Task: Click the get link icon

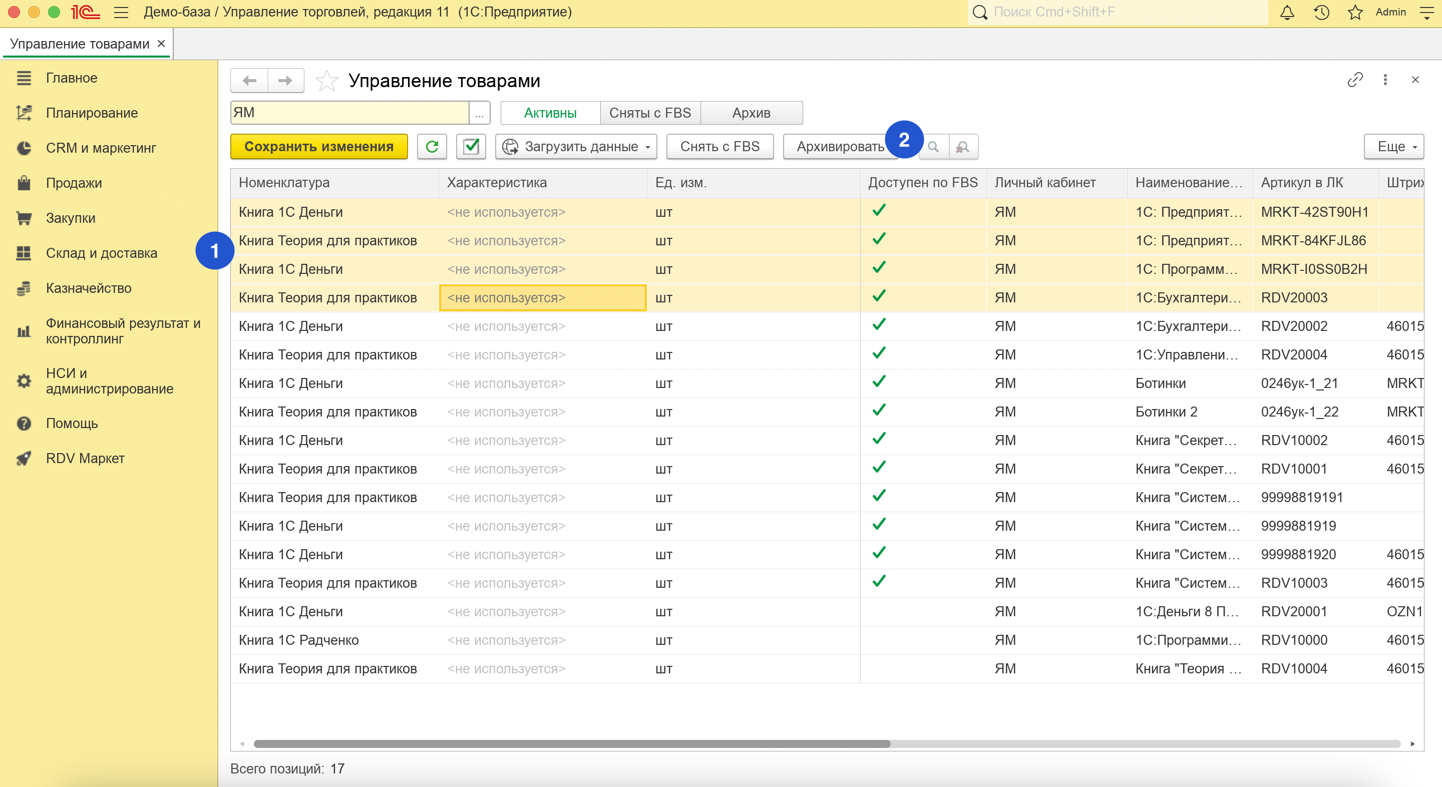Action: click(1355, 80)
